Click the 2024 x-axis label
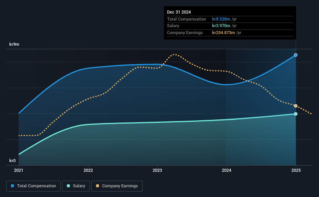319x197 pixels. coord(227,170)
